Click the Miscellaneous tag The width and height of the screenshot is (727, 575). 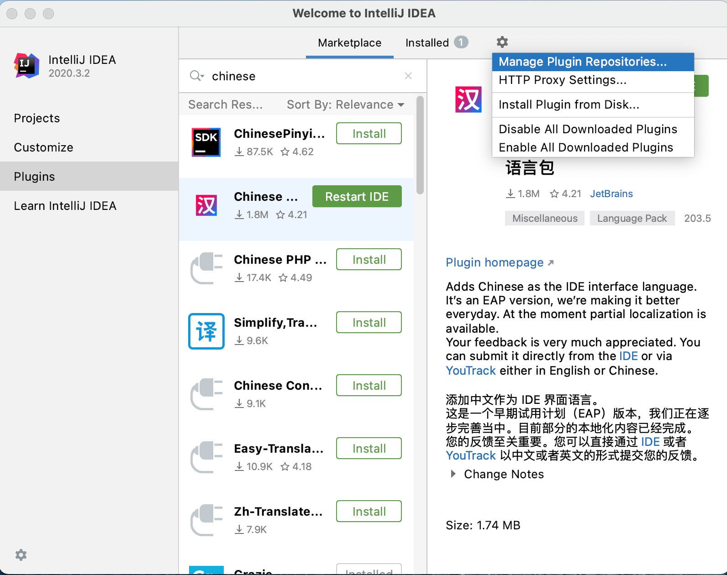[x=545, y=218]
